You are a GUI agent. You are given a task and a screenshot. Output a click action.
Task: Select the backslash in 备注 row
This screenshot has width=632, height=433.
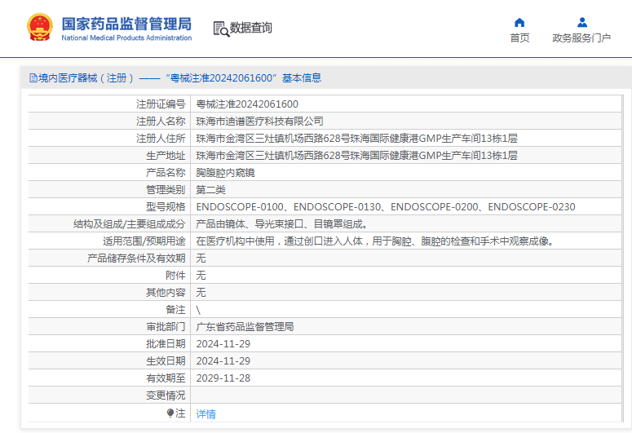pos(198,310)
